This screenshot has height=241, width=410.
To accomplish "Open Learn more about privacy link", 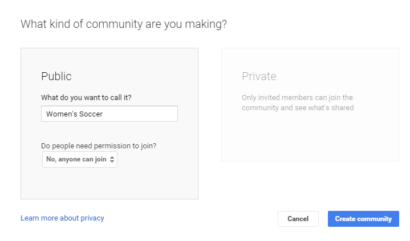I will click(x=62, y=218).
